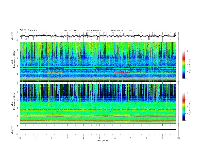Click the date "Jan. 23, 2026"
This screenshot has height=155, width=201.
tap(71, 30)
